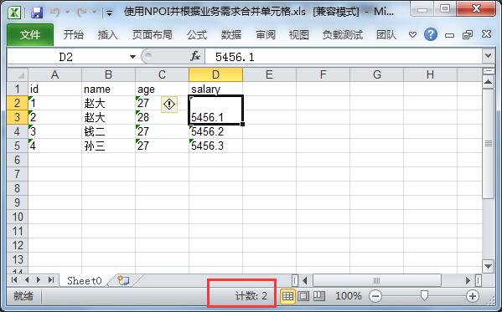This screenshot has height=312, width=502.
Task: Restore the workbook window via ribbon icon
Action: click(468, 34)
